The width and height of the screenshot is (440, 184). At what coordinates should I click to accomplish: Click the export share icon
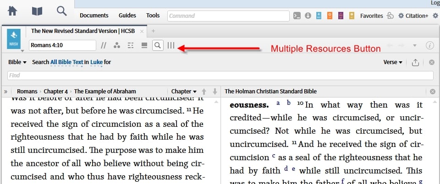click(x=415, y=62)
